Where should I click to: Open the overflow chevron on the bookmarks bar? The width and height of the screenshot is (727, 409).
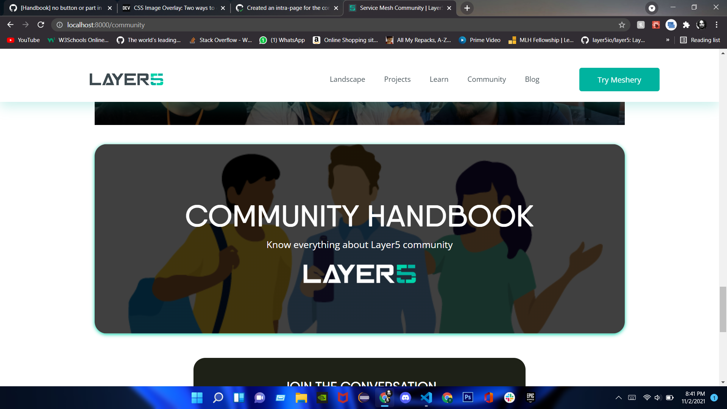tap(668, 40)
